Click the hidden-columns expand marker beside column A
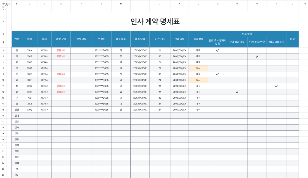308x178 pixels. pyautogui.click(x=6, y=4)
